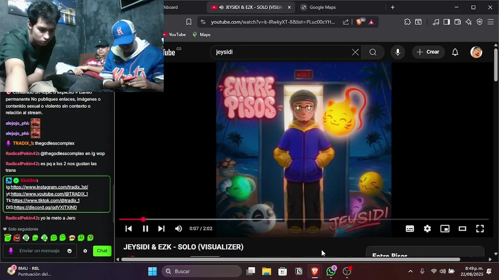Close the JEYSIDI & EZK tab

(289, 7)
